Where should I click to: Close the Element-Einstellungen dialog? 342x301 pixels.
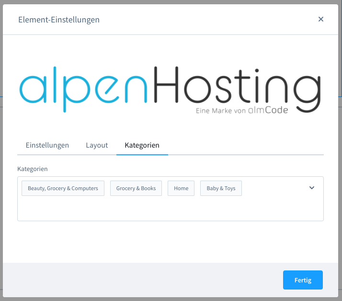(x=320, y=19)
